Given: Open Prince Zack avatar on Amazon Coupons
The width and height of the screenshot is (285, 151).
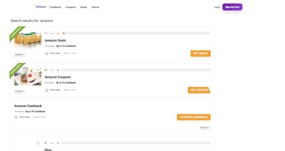Looking at the screenshot, I should [x=47, y=90].
